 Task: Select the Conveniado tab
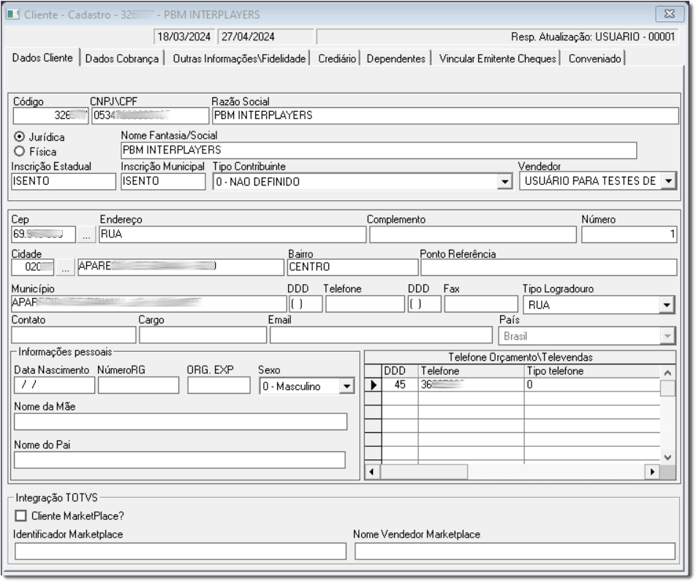tap(595, 58)
